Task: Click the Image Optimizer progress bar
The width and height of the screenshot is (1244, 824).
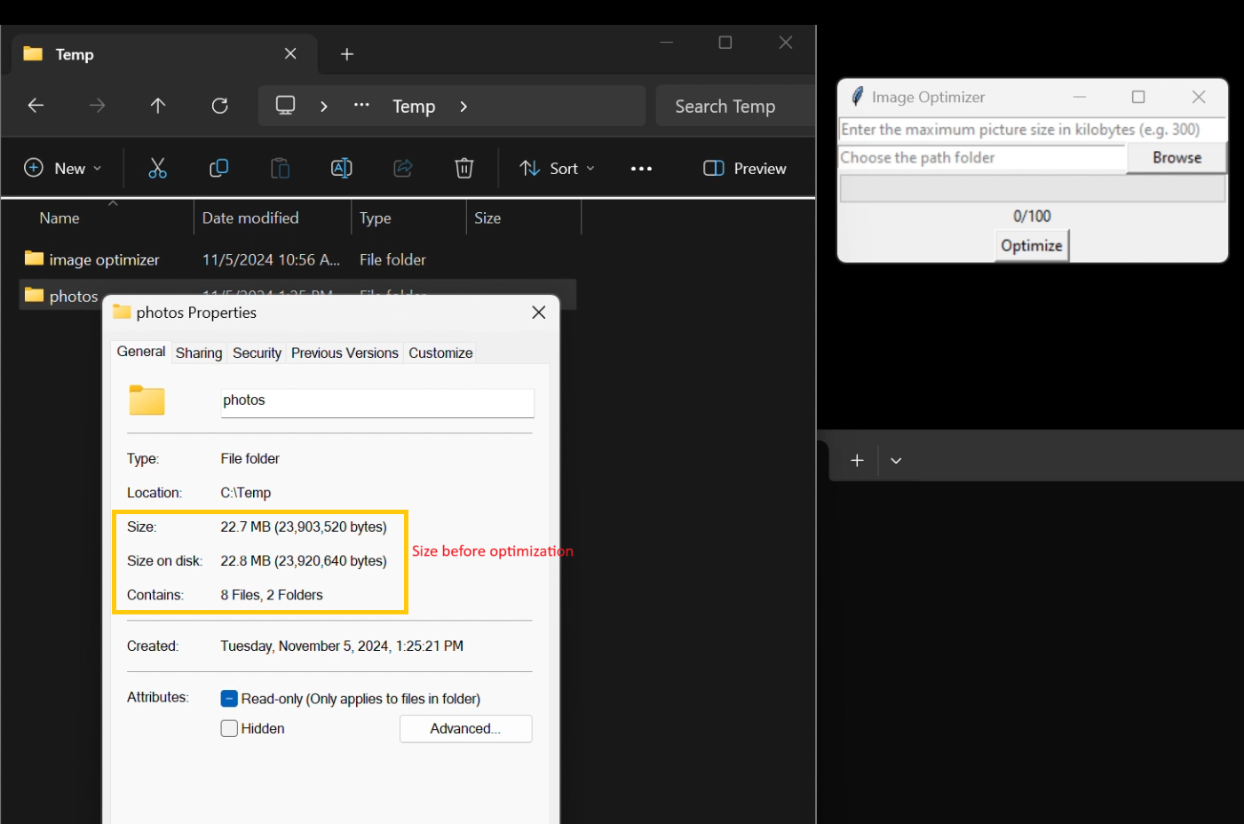Action: pos(1033,188)
